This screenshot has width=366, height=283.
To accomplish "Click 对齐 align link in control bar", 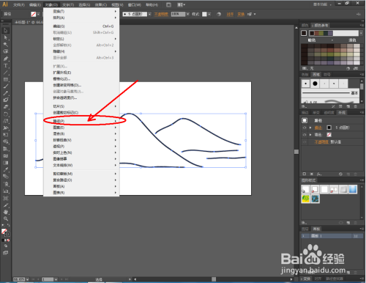I will pos(230,14).
